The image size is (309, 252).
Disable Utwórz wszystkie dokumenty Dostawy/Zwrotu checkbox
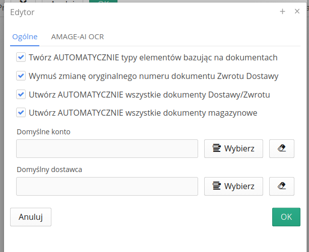tap(21, 95)
